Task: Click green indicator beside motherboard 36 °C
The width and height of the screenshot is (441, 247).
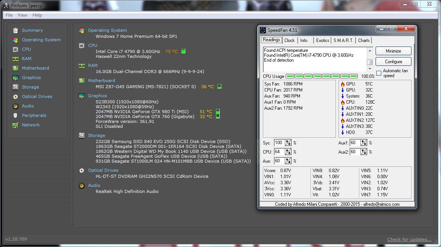Action: click(219, 86)
